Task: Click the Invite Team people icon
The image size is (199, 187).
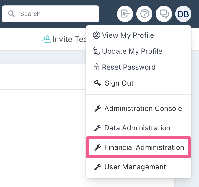Action: pyautogui.click(x=46, y=39)
